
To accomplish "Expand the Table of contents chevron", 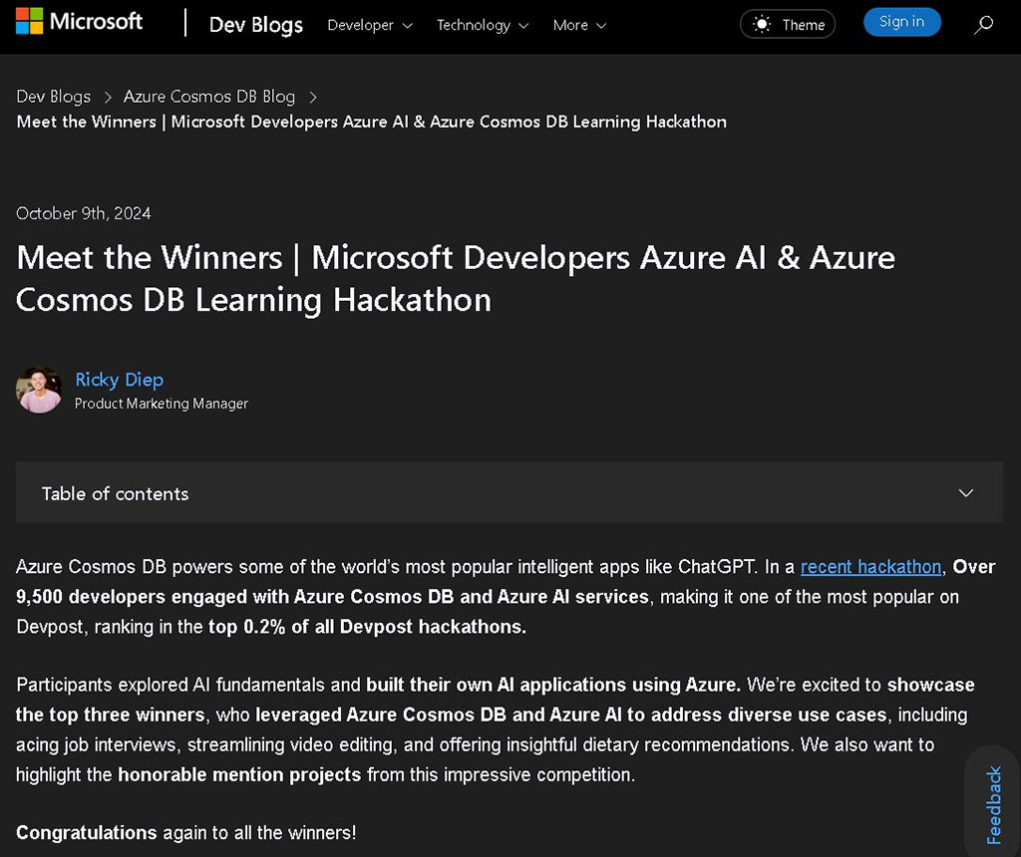I will [x=965, y=493].
